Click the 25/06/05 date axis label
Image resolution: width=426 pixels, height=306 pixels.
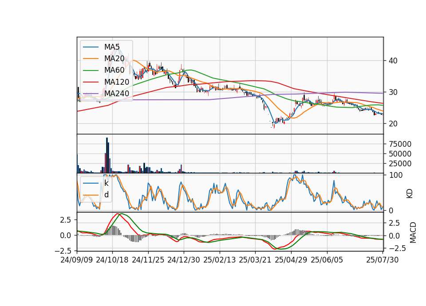click(327, 260)
